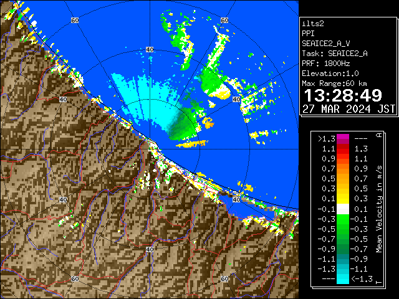Image resolution: width=399 pixels, height=299 pixels.
Task: Click '0.9' in the legend's left column
Action: coord(329,159)
